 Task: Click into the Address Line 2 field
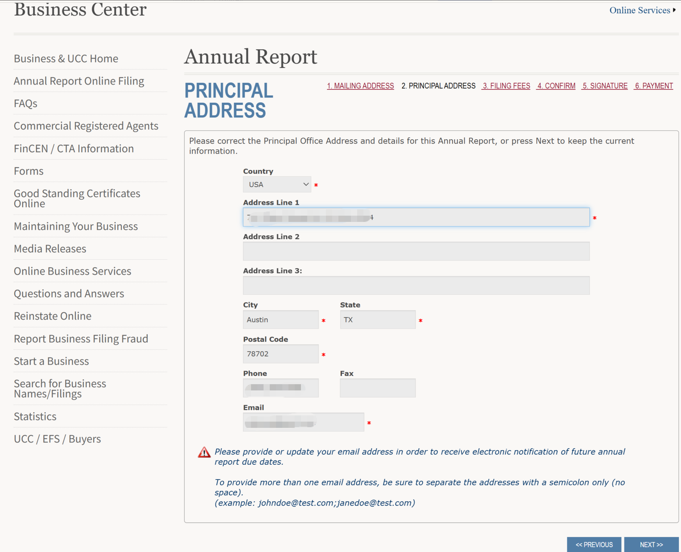point(416,251)
